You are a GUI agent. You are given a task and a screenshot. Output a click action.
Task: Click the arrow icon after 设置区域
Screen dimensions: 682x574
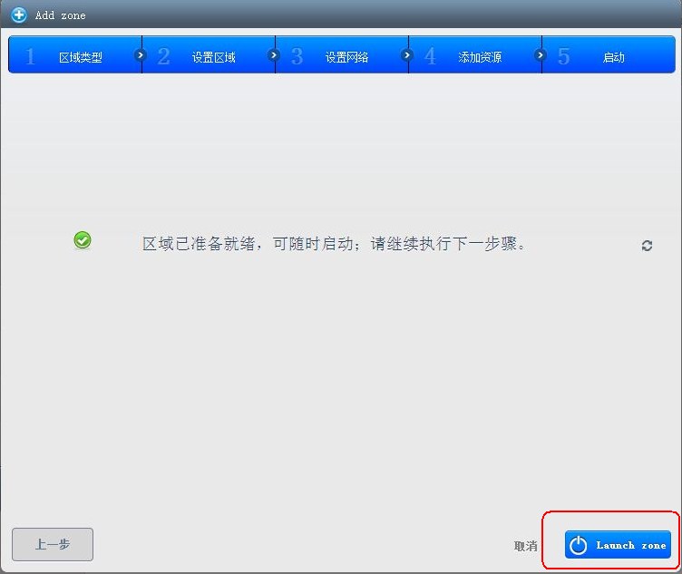pyautogui.click(x=274, y=55)
